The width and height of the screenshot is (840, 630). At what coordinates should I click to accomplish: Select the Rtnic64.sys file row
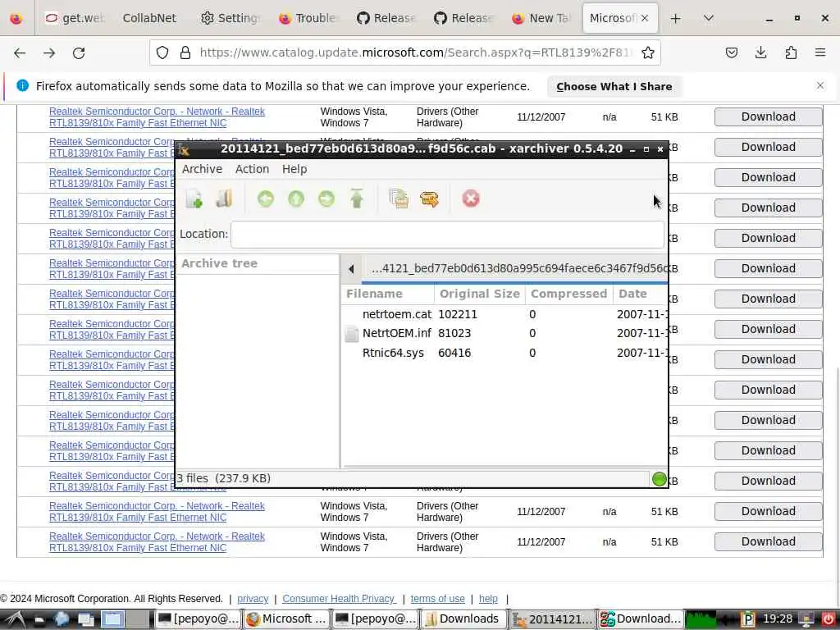504,353
